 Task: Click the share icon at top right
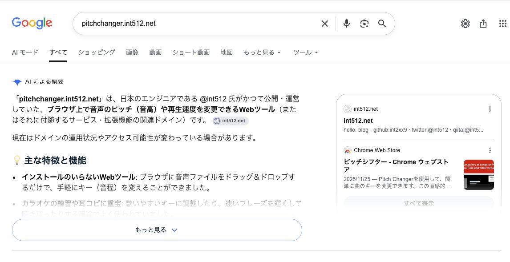point(483,24)
